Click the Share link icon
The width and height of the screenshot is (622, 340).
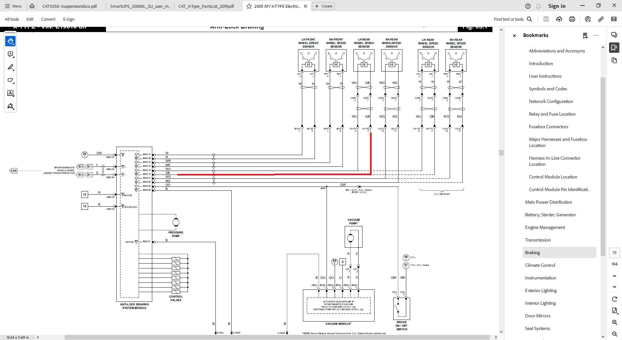pos(601,19)
